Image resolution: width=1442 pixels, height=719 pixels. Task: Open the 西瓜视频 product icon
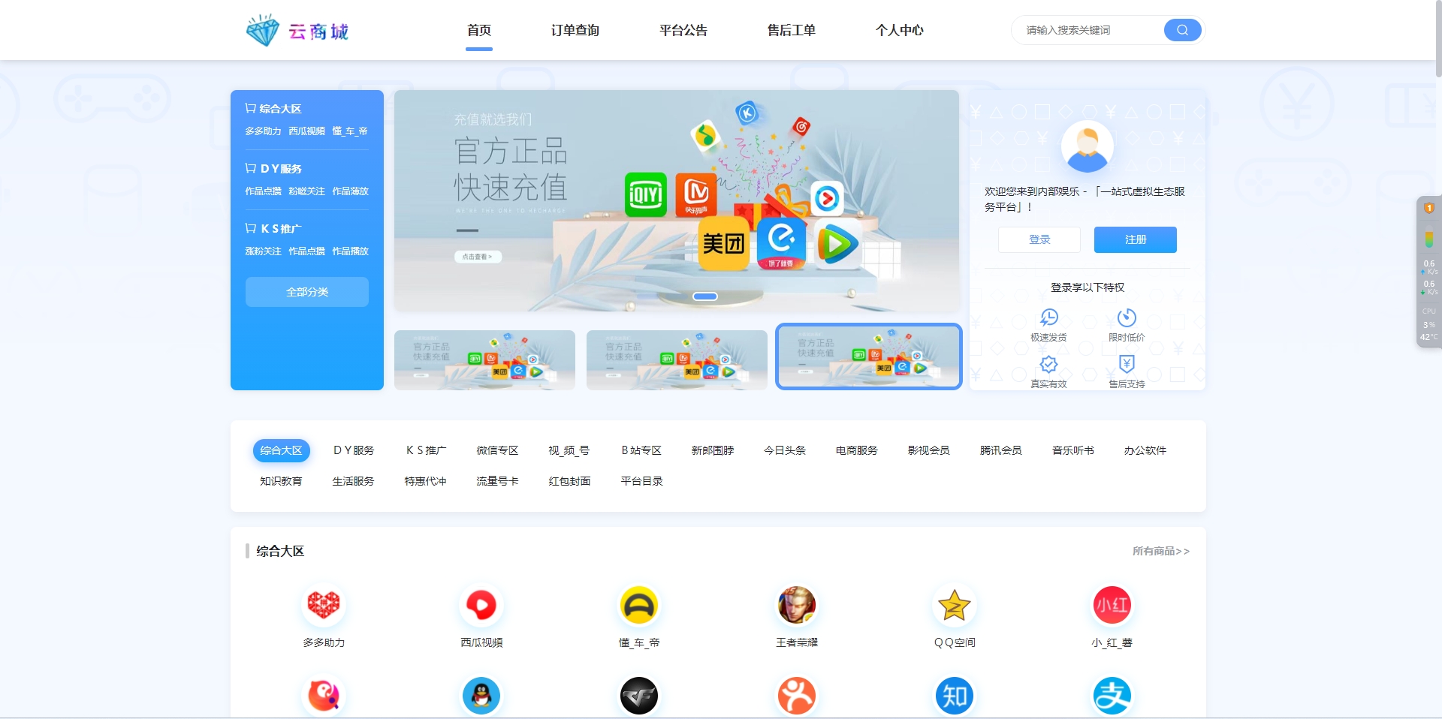[481, 605]
